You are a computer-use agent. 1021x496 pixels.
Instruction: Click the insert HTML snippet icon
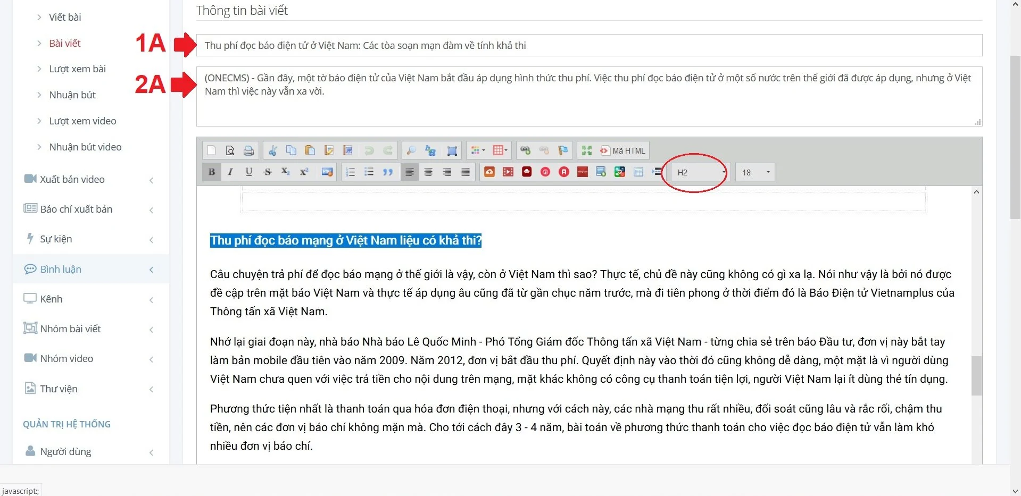click(x=327, y=172)
